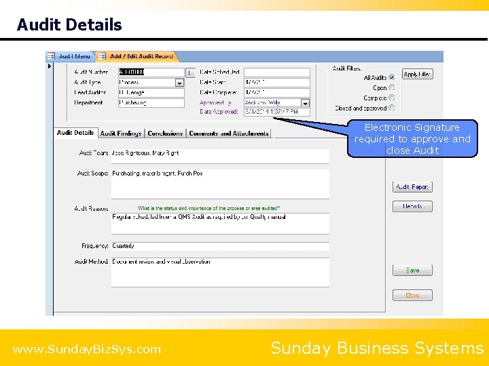Click the Department label
Screen dimensions: 489x366
[88, 103]
